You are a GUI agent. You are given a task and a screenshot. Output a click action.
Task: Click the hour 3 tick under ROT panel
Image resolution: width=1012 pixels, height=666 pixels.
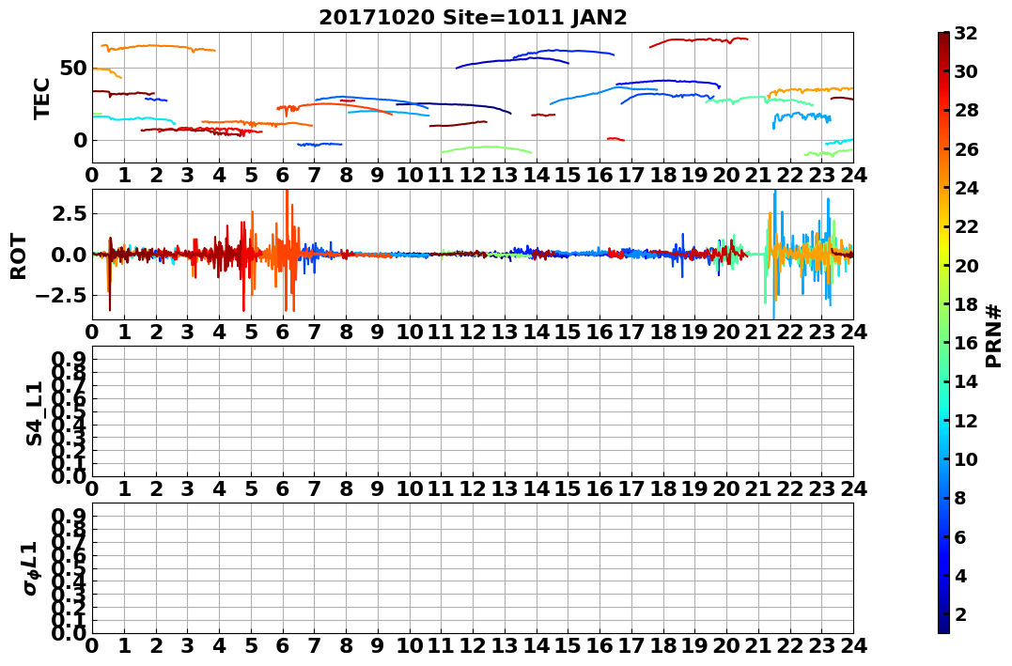[x=187, y=332]
